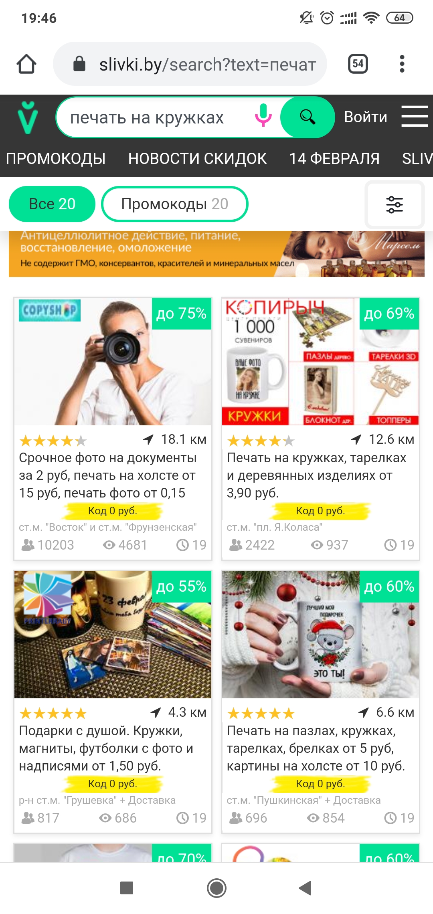Viewport: 433px width, 914px height.
Task: Tap the green magnifier search button
Action: coord(308,117)
